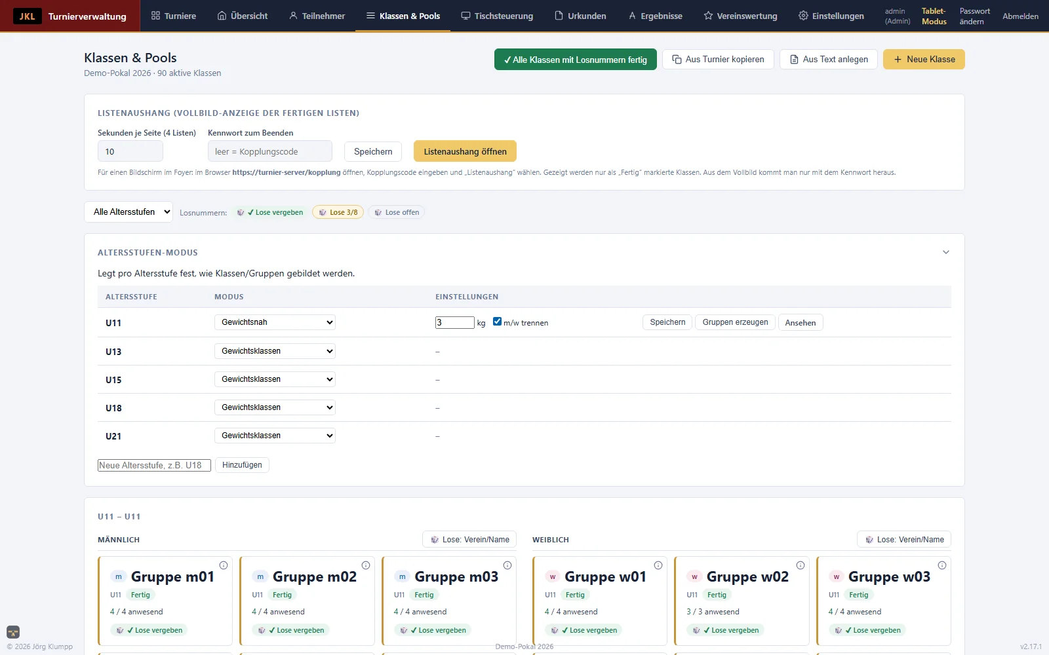This screenshot has height=655, width=1049.
Task: Click 'Lose: Verein/Name' under Weiblich
Action: tap(904, 540)
